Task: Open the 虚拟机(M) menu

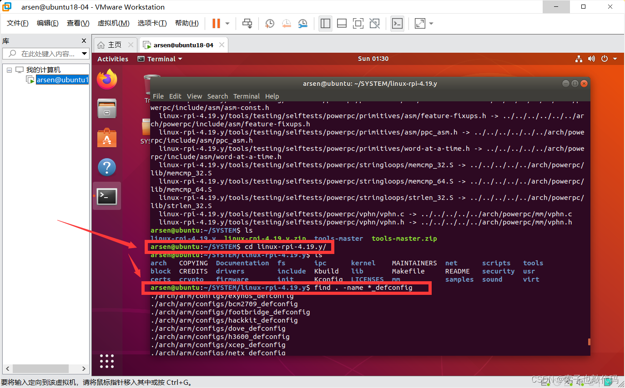Action: point(114,23)
